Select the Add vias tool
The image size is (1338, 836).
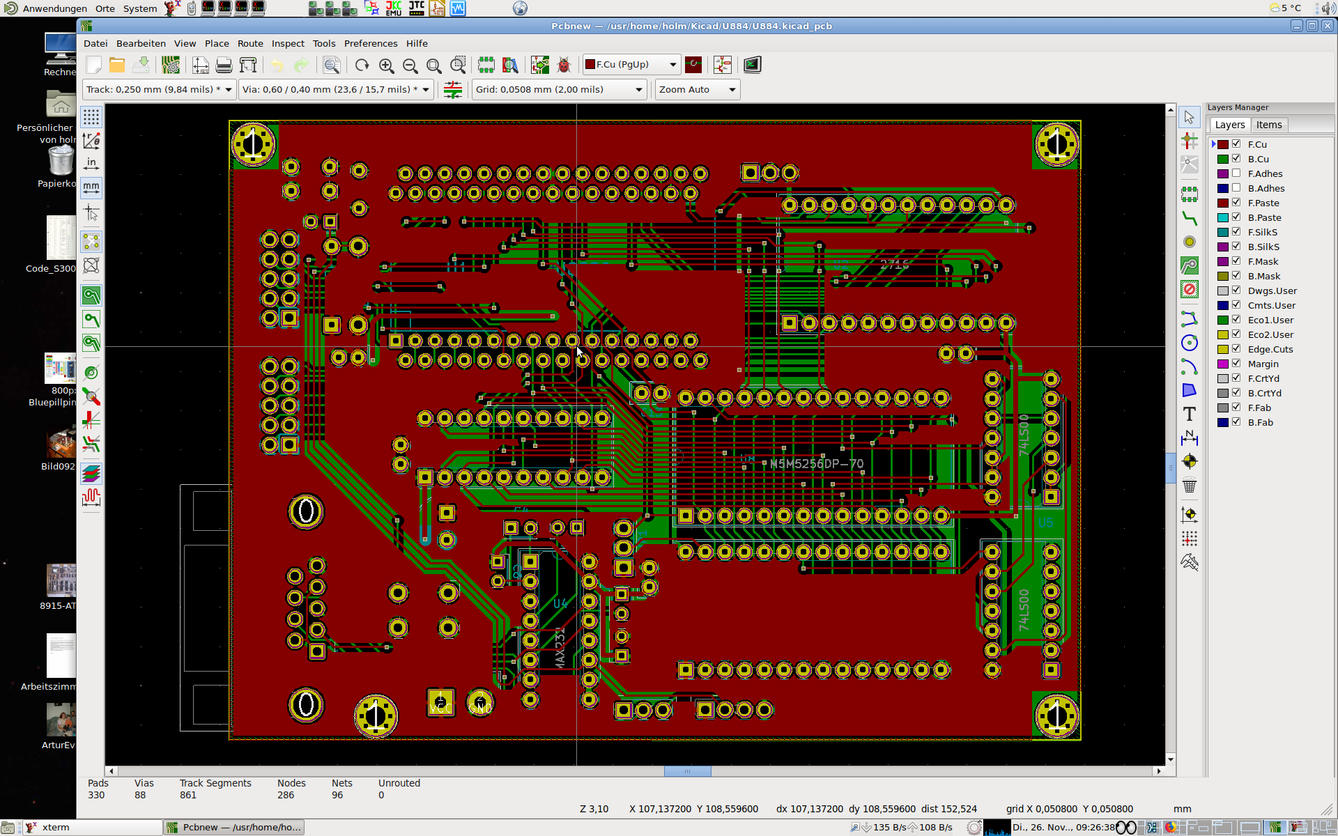[1190, 242]
